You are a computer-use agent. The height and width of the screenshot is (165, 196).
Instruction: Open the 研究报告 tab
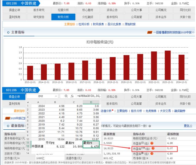tap(39, 17)
